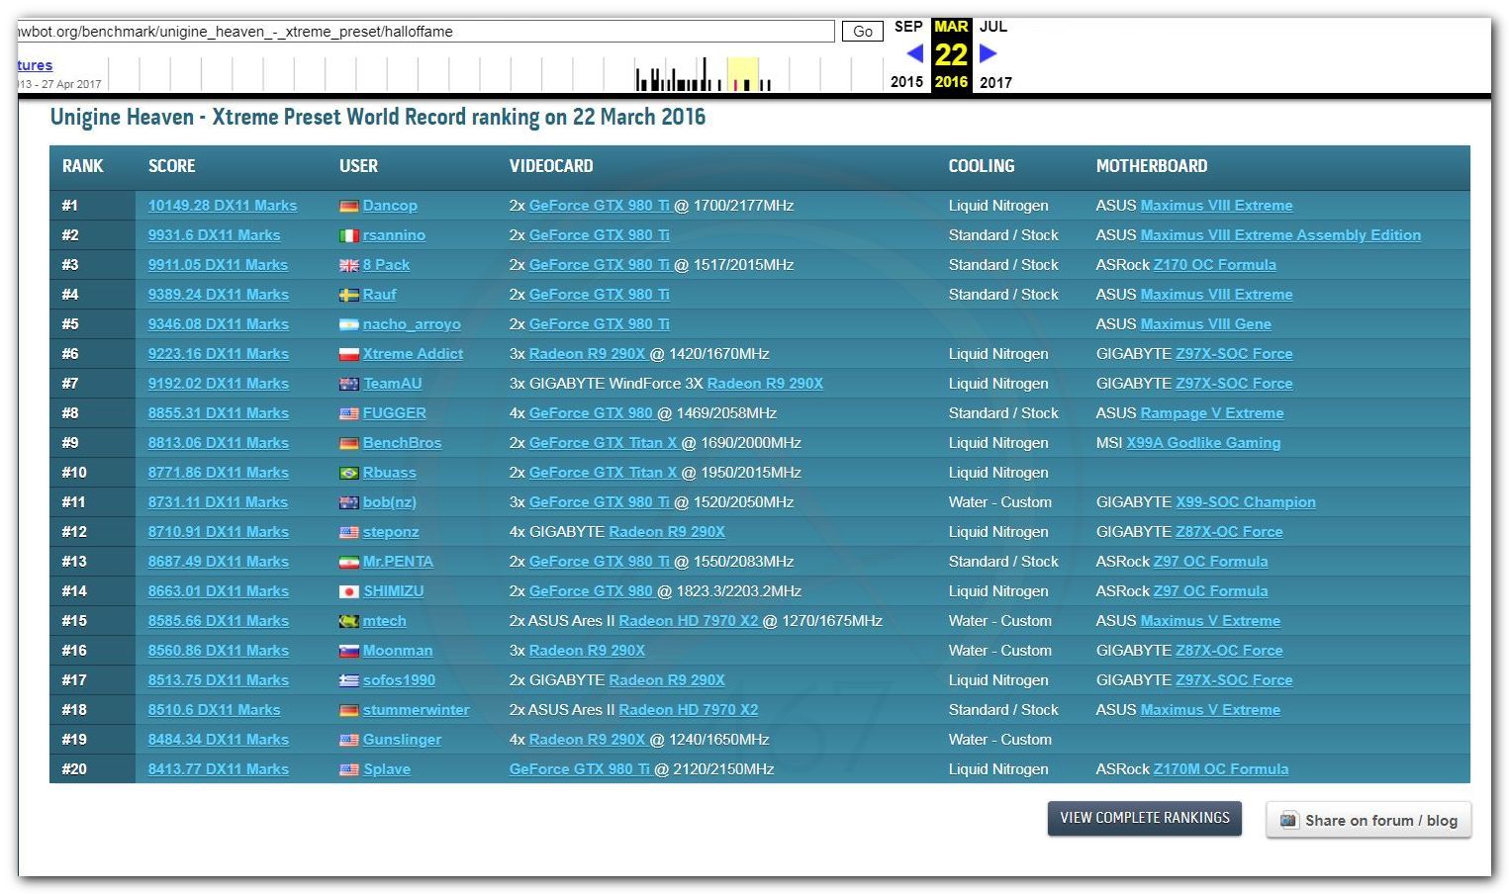
Task: Open the Z170M OC Formula motherboard link
Action: tap(1221, 769)
